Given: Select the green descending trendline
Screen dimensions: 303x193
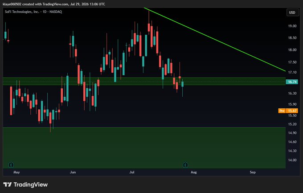Looking at the screenshot, I should 214,39.
